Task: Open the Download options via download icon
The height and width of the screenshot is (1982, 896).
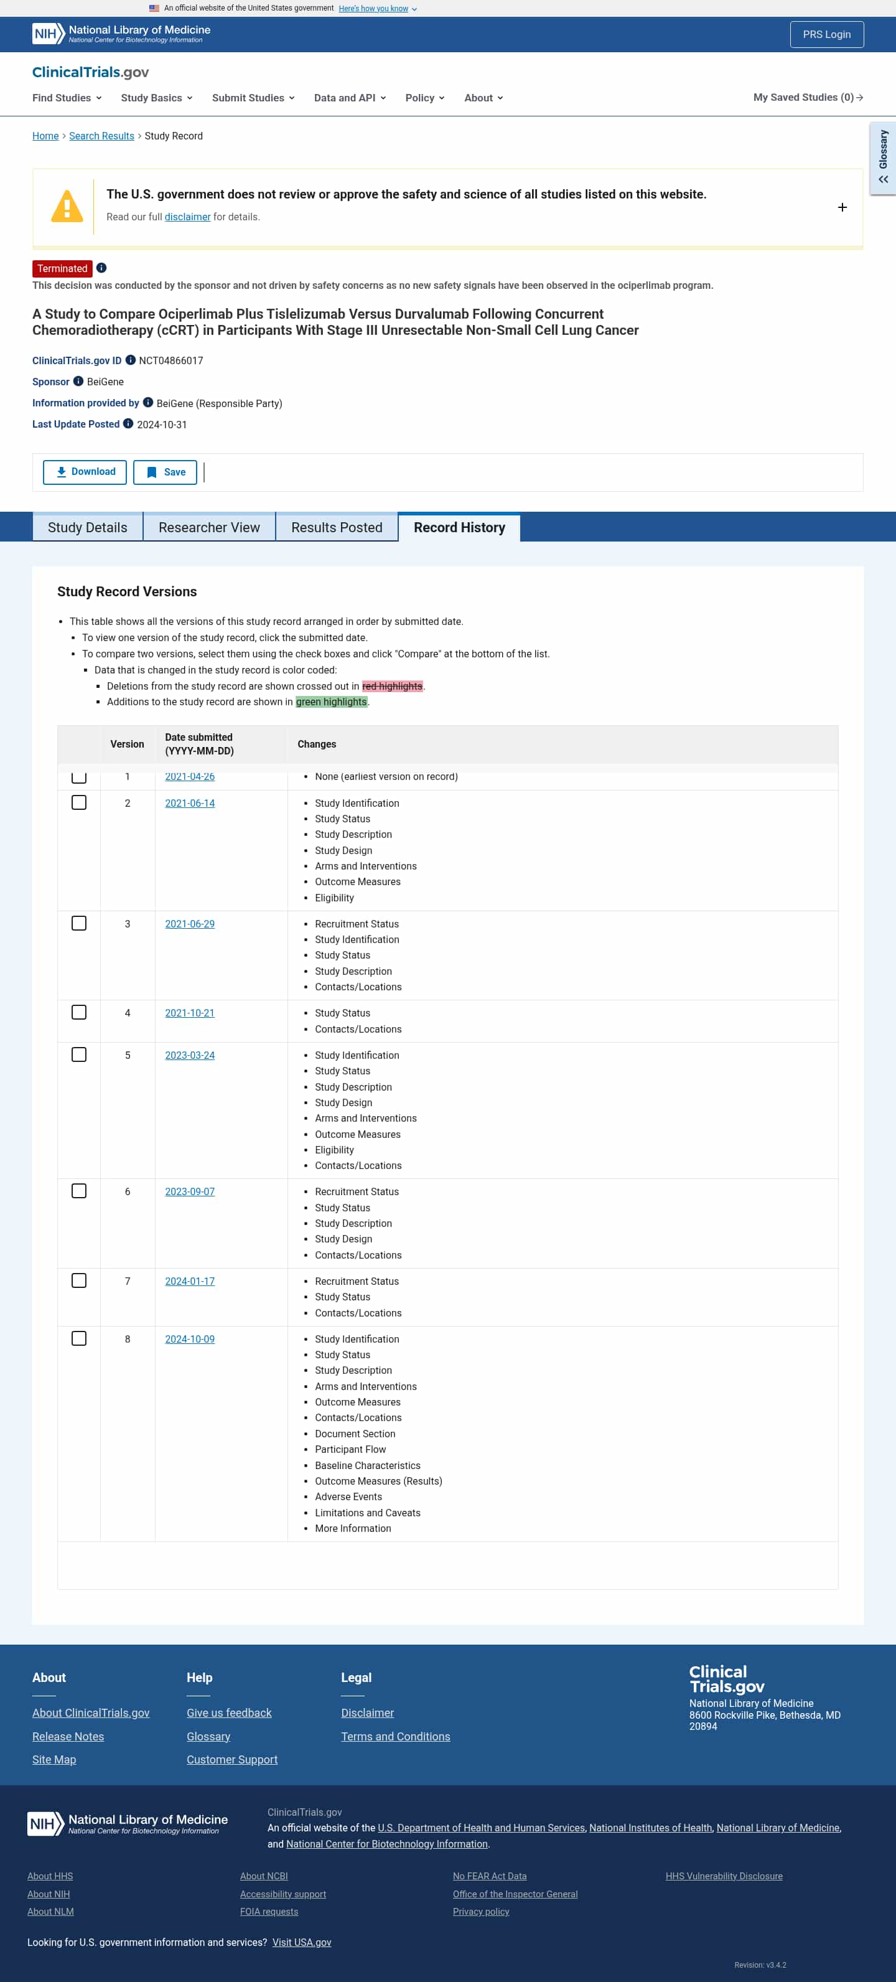Action: click(x=61, y=472)
